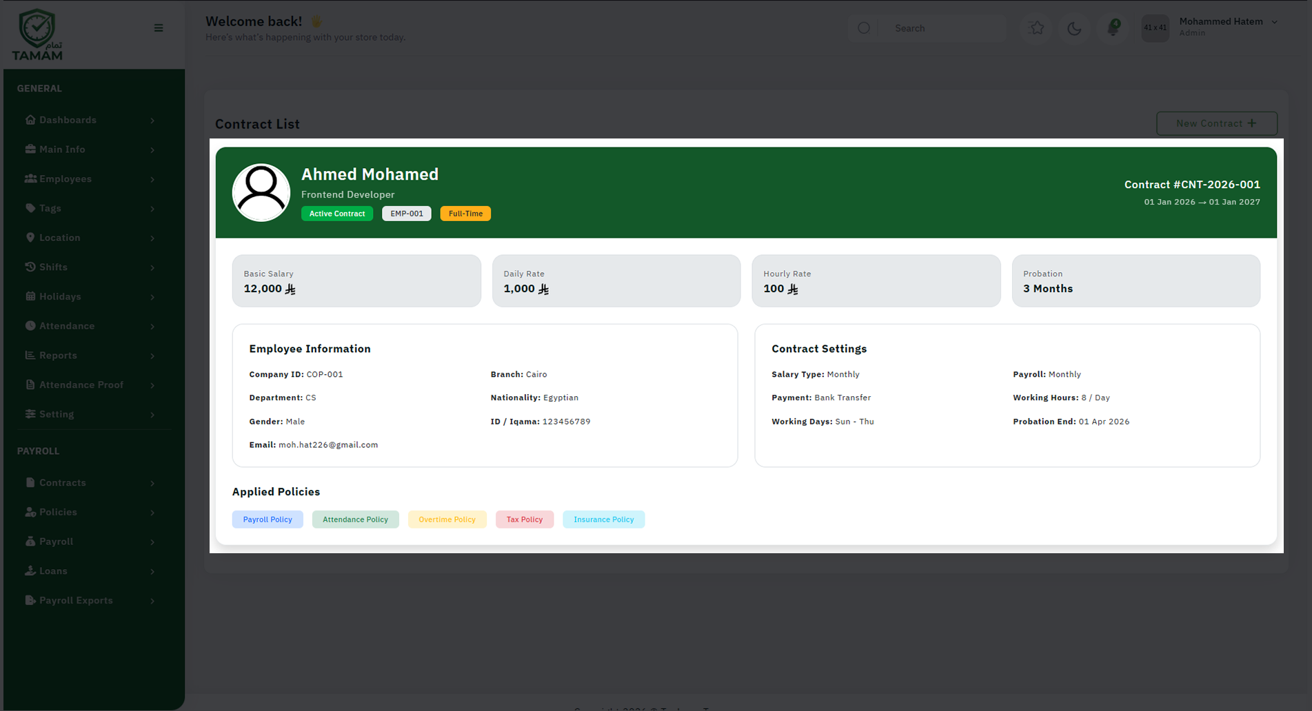The image size is (1312, 711).
Task: Click the Loans hand icon
Action: pos(30,570)
